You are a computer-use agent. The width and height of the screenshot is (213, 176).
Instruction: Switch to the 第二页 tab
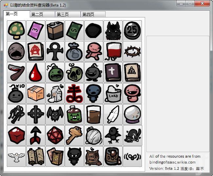tap(42, 14)
